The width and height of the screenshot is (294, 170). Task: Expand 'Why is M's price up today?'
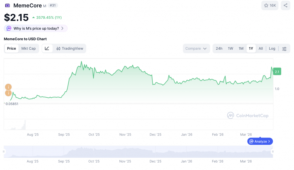click(x=36, y=28)
